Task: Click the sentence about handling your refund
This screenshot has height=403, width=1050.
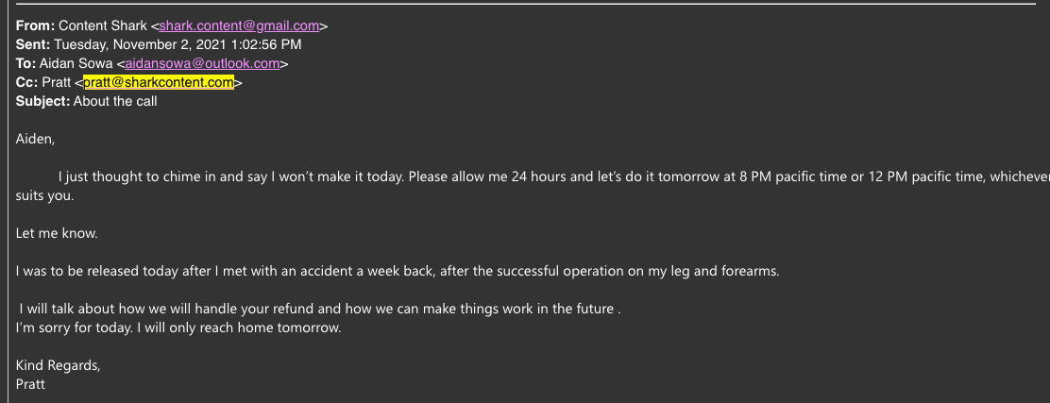Action: point(320,309)
